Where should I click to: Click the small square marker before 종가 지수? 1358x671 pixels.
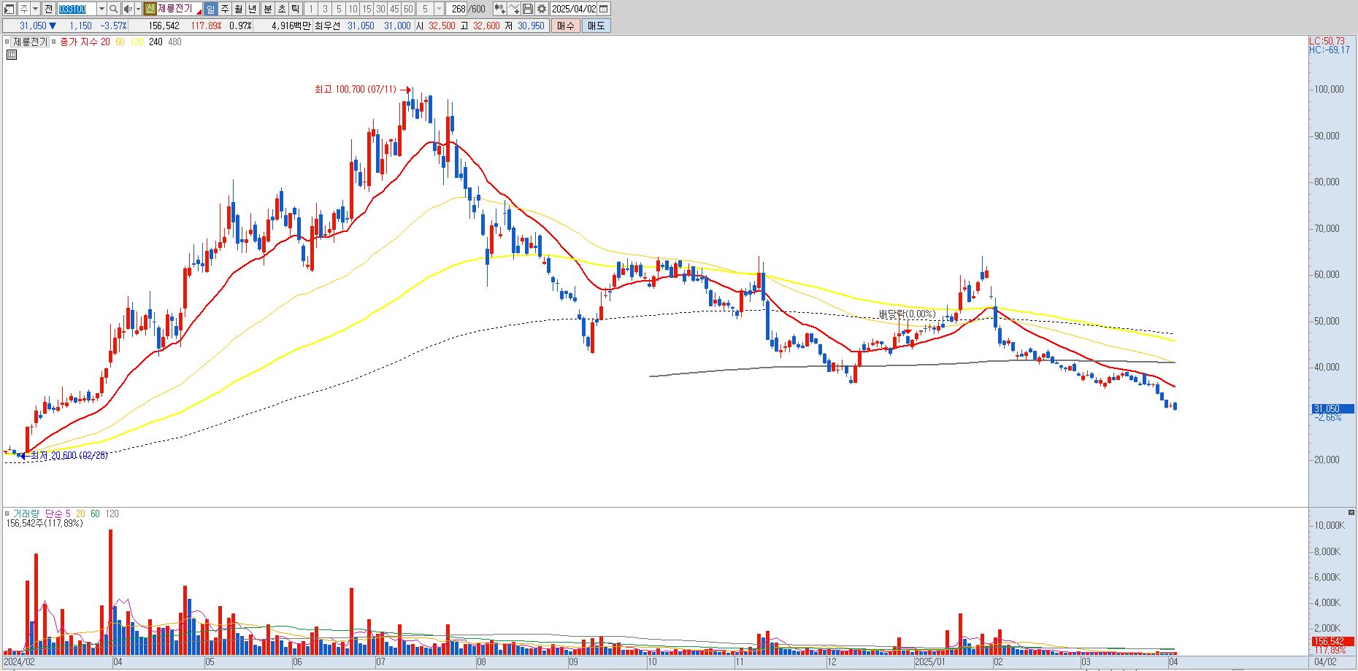54,42
